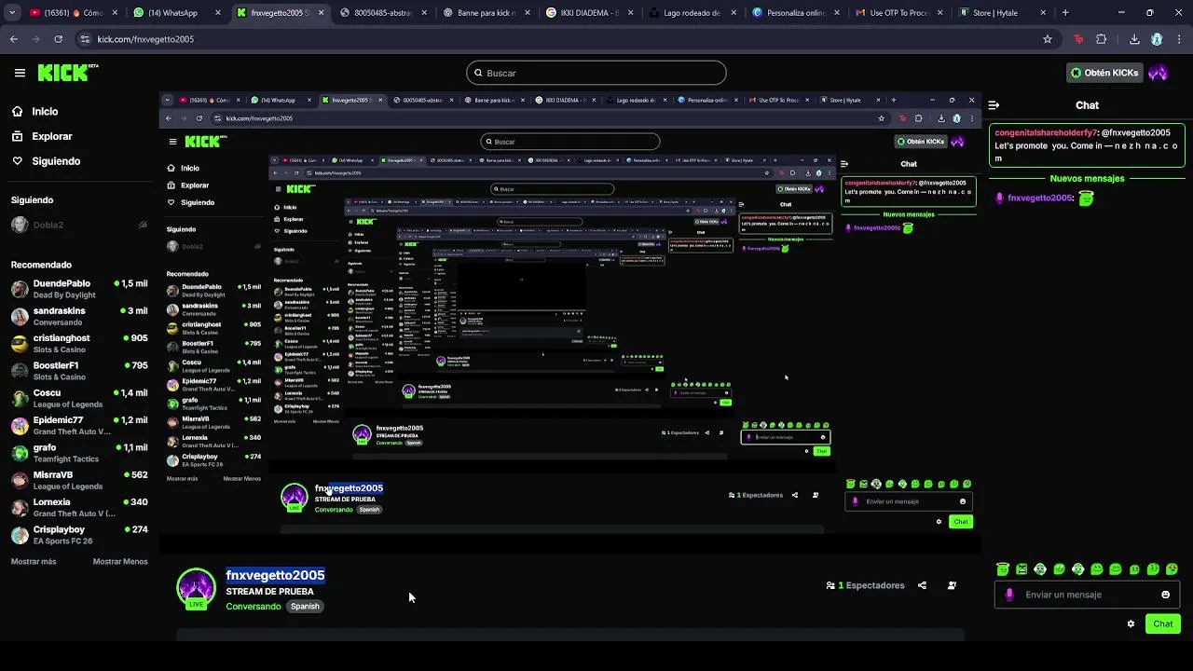This screenshot has height=671, width=1193.
Task: Open the browser extensions puzzle icon
Action: pyautogui.click(x=1102, y=39)
